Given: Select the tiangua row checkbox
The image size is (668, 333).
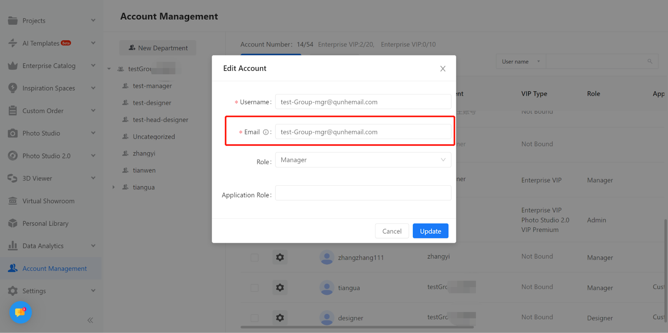Looking at the screenshot, I should click(x=254, y=288).
